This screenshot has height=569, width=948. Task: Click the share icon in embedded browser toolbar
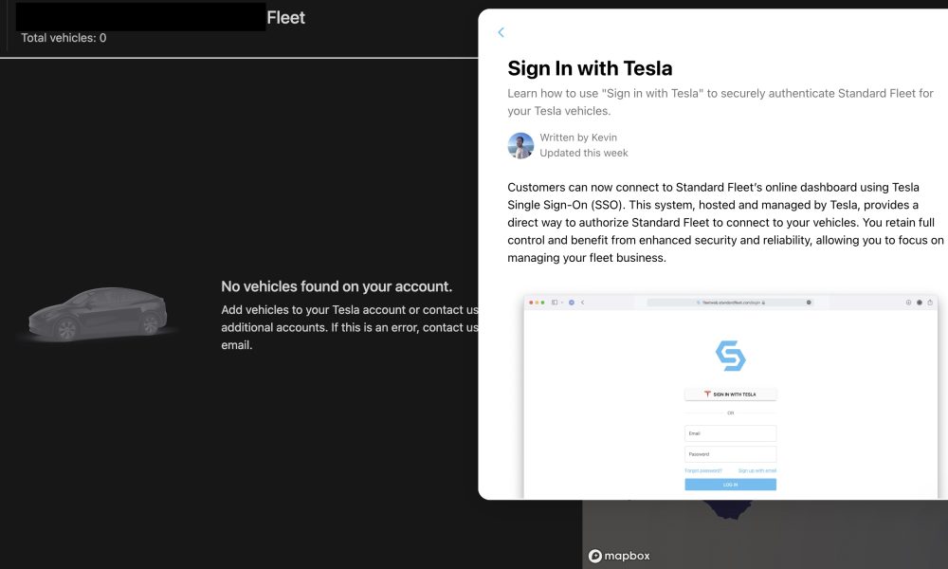tap(930, 303)
